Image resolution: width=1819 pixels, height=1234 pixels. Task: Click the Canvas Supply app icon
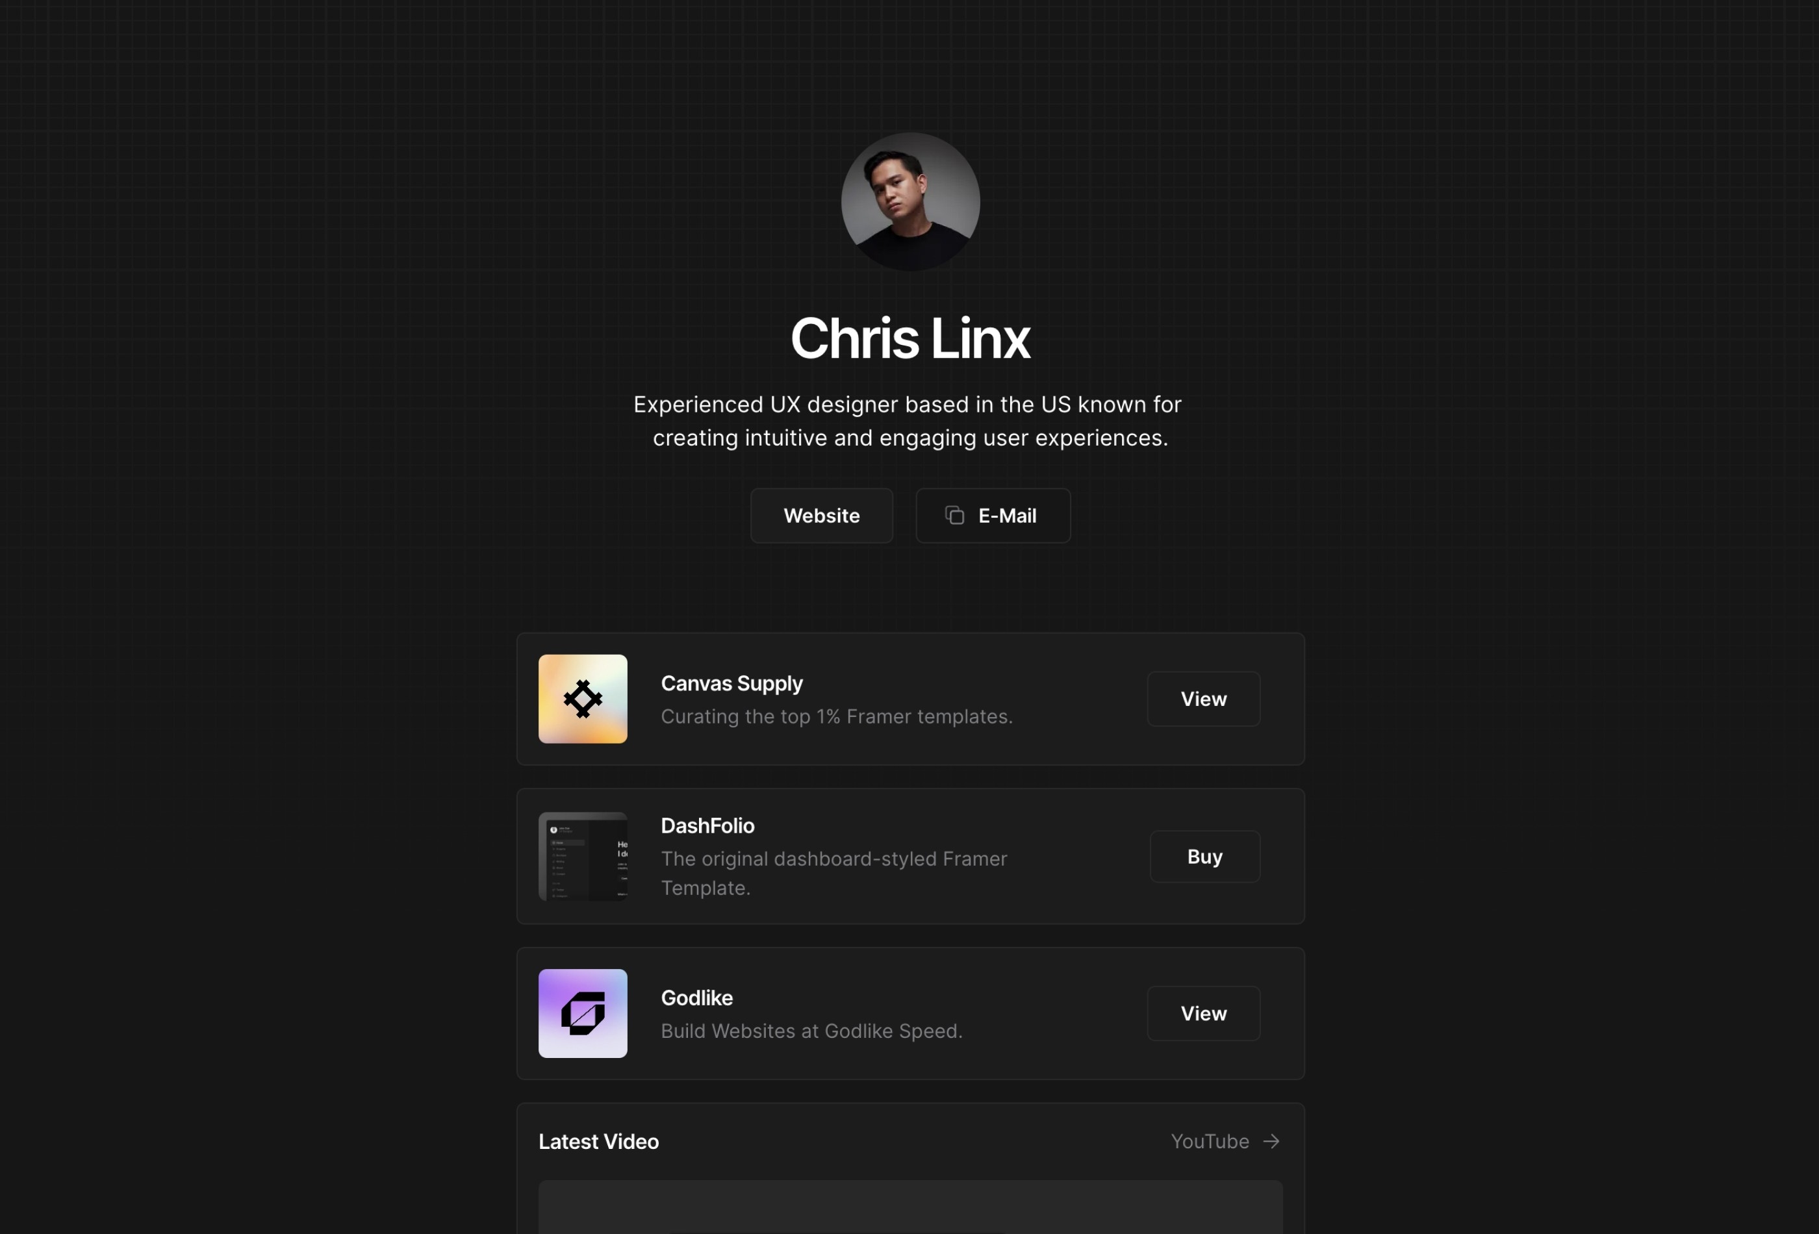(583, 698)
